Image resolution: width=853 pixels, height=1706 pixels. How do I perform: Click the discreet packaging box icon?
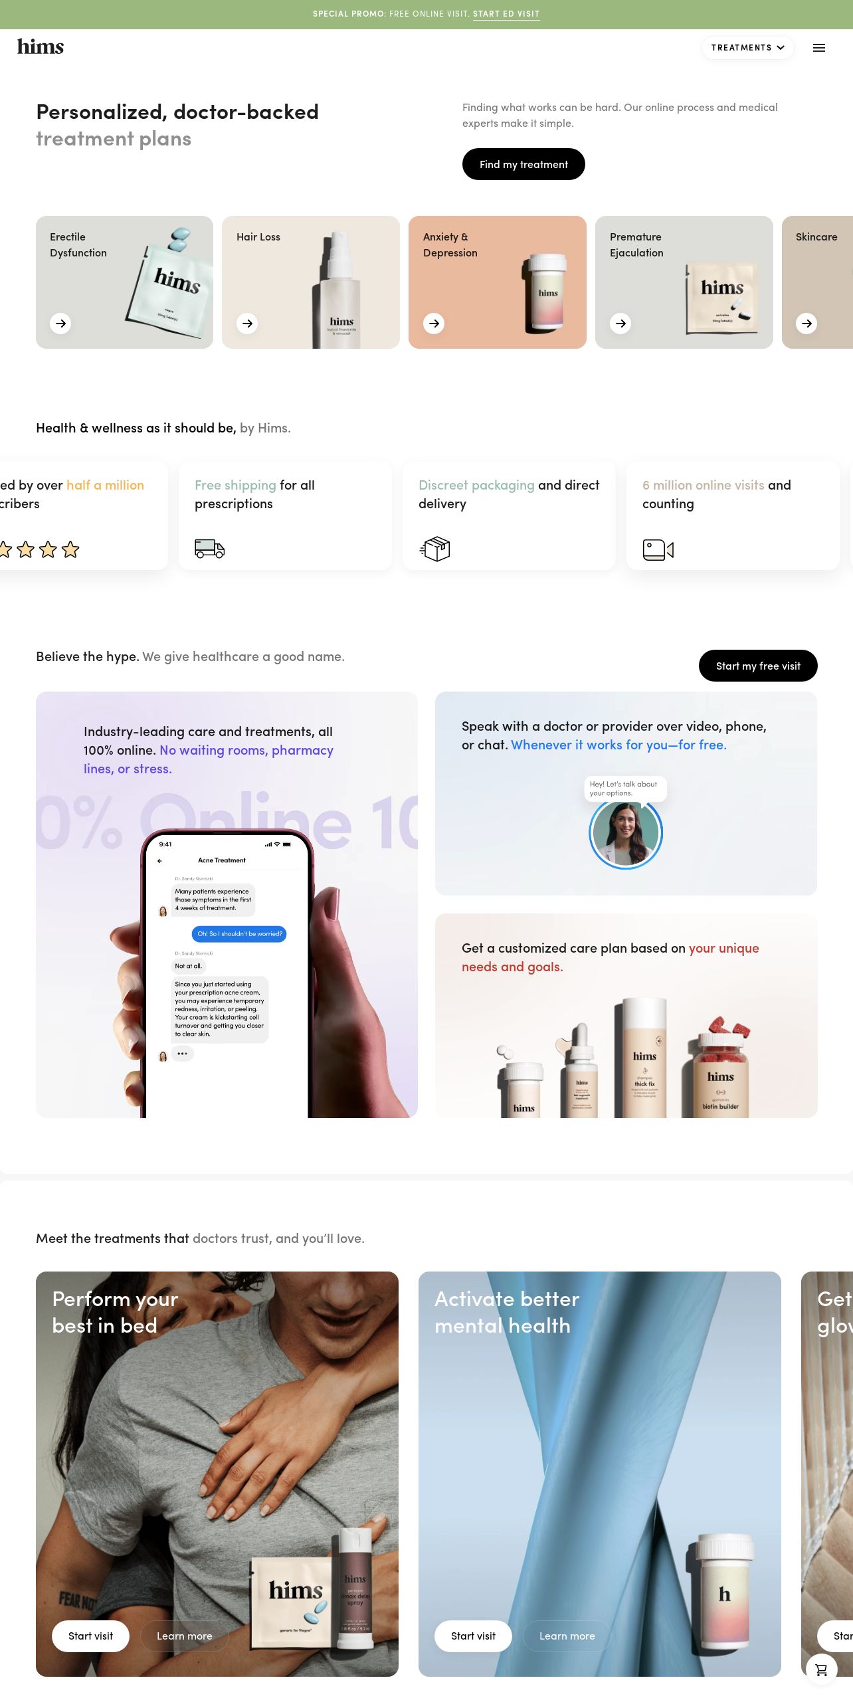tap(435, 549)
